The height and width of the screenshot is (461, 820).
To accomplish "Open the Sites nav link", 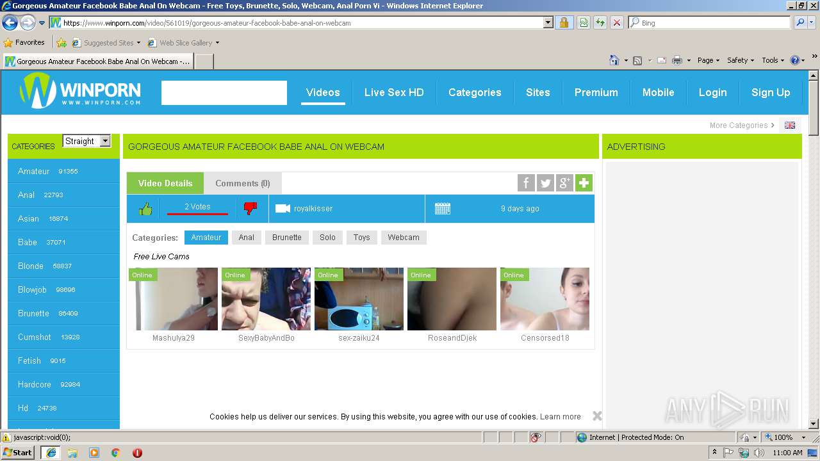I will pyautogui.click(x=538, y=92).
